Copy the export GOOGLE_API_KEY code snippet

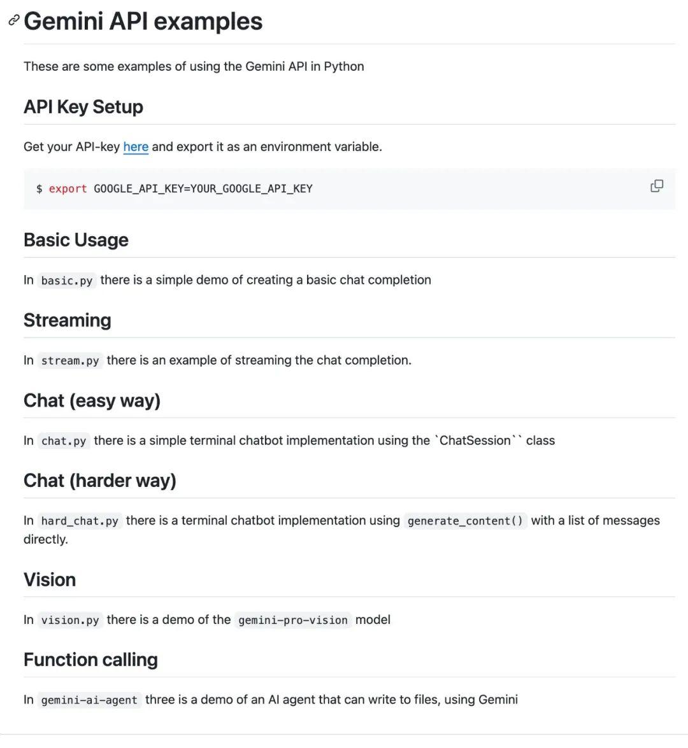tap(656, 186)
